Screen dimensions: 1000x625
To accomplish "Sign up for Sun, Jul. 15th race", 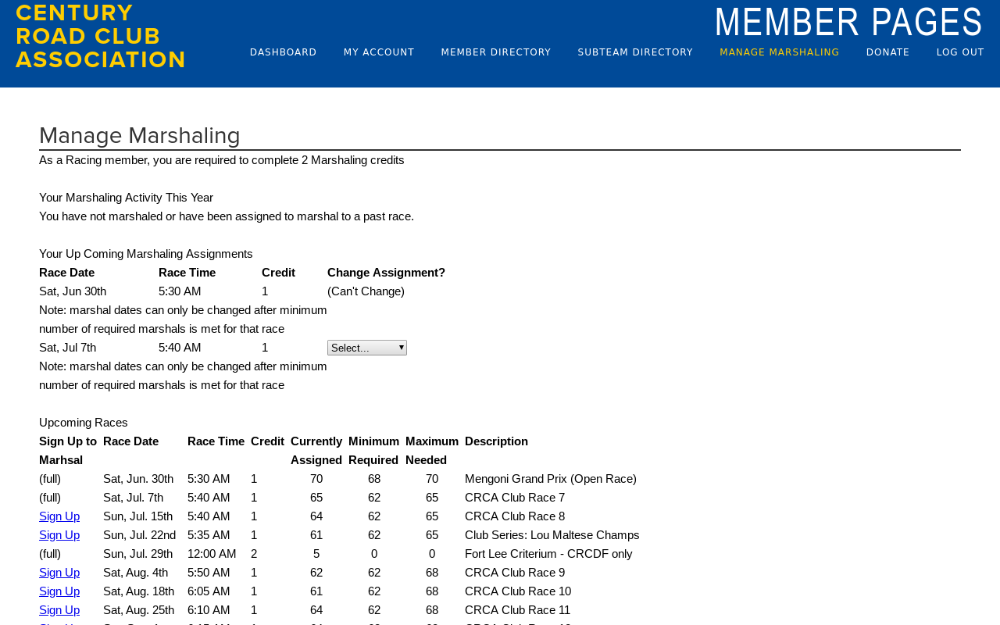I will pyautogui.click(x=59, y=516).
